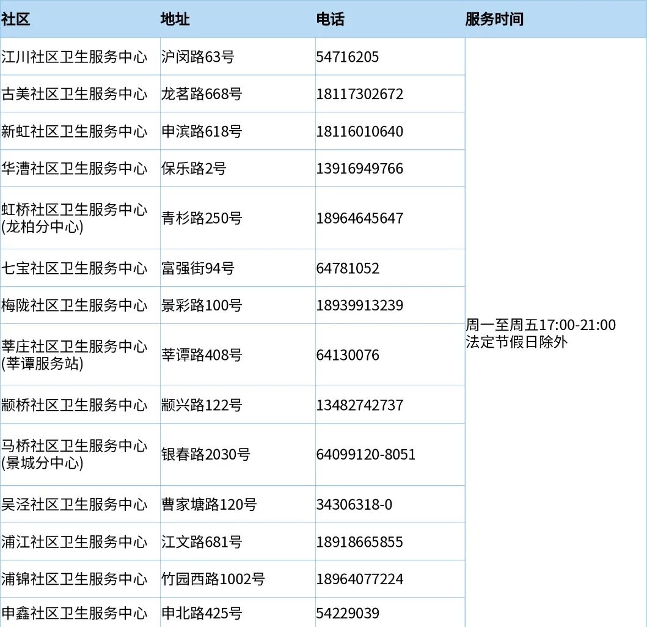The height and width of the screenshot is (627, 647).
Task: Select the address 沪闵路63号
Action: (198, 57)
